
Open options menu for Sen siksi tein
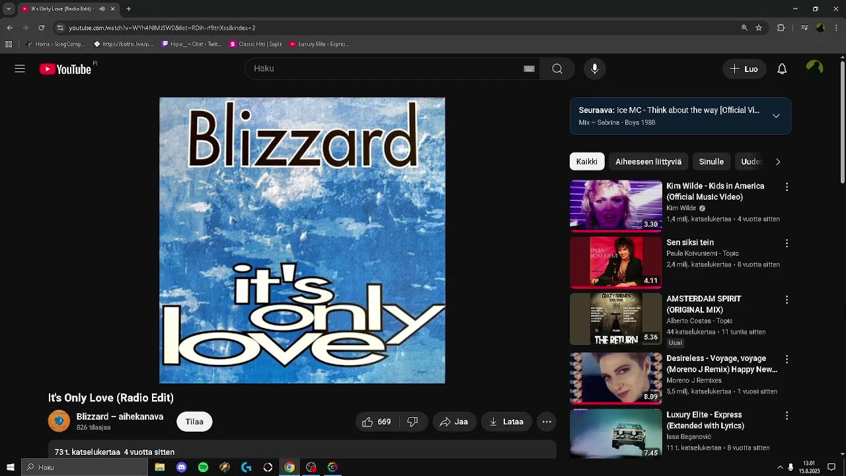[787, 243]
